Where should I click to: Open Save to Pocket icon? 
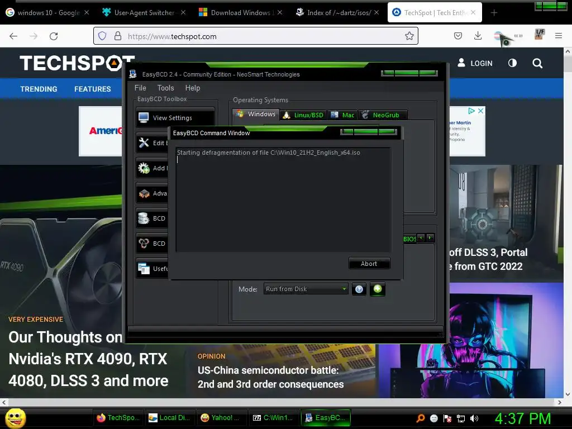(458, 36)
